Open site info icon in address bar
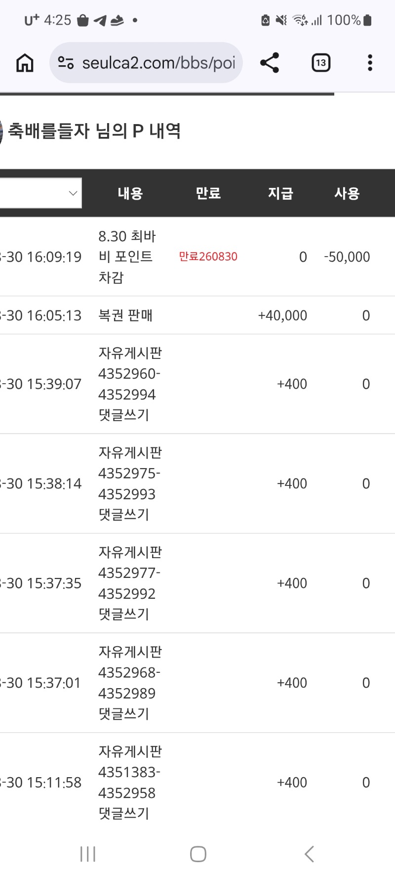This screenshot has width=395, height=879. pyautogui.click(x=66, y=63)
